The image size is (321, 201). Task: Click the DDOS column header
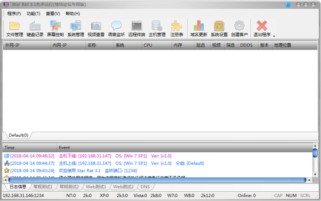[x=248, y=45]
